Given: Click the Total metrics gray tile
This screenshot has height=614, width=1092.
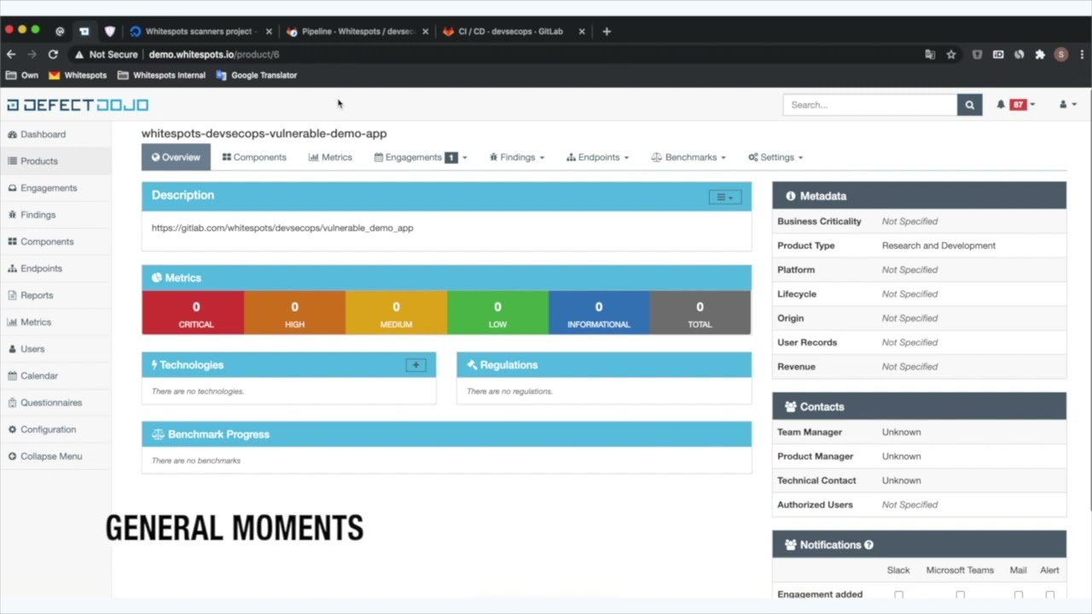Looking at the screenshot, I should coord(700,313).
